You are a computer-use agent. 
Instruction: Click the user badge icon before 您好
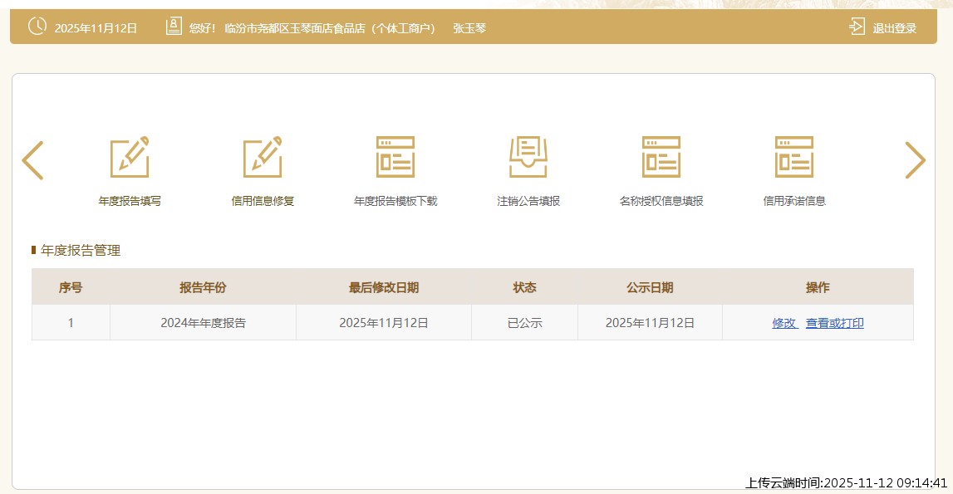[174, 27]
